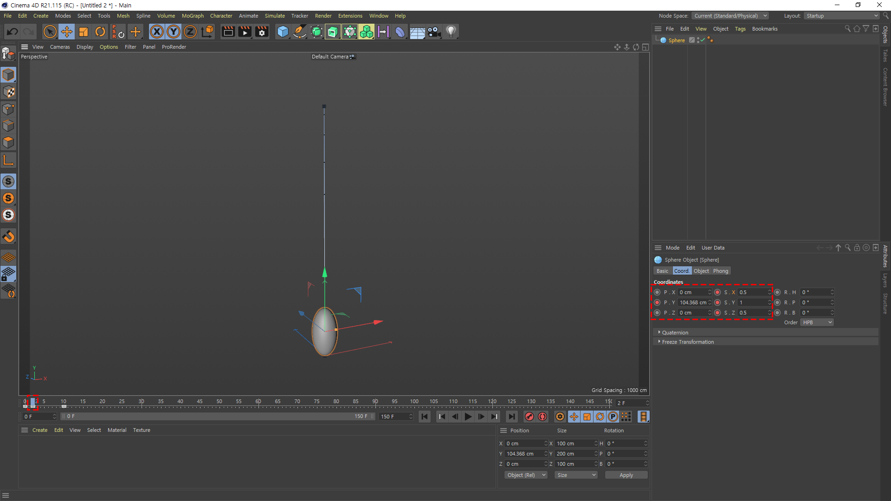Switch to the Phong tab
Screen dimensions: 891x501
pyautogui.click(x=720, y=271)
